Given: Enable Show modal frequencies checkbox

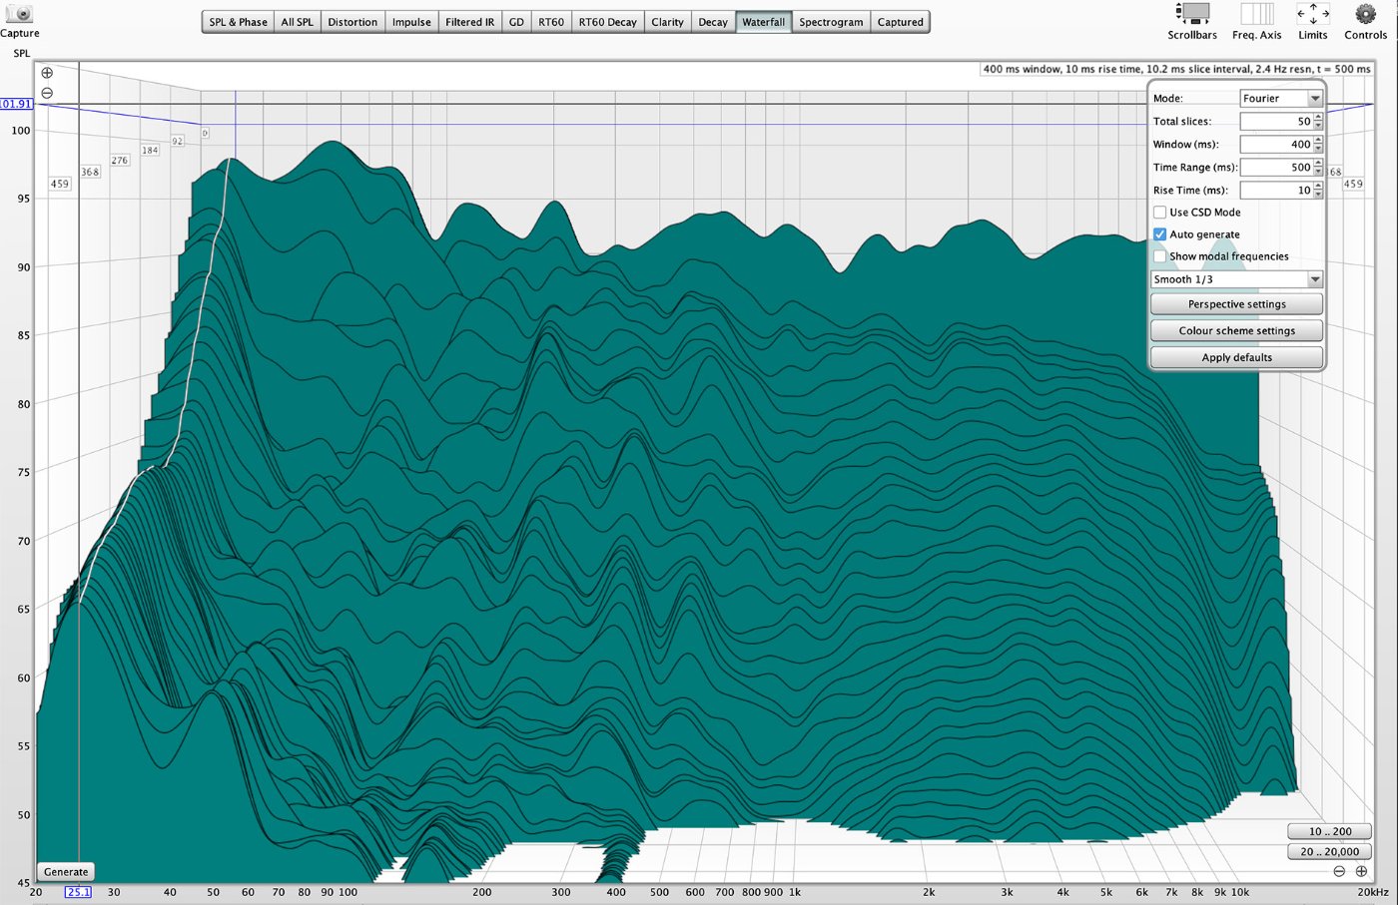Looking at the screenshot, I should coord(1159,256).
